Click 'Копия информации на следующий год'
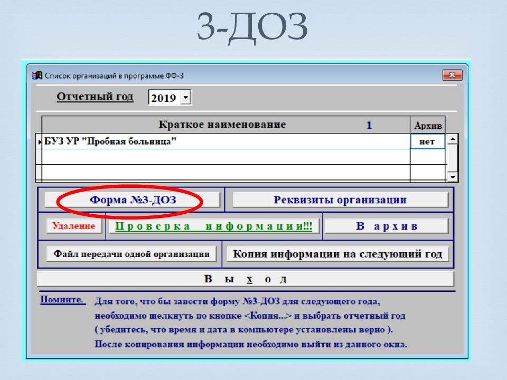 point(337,254)
